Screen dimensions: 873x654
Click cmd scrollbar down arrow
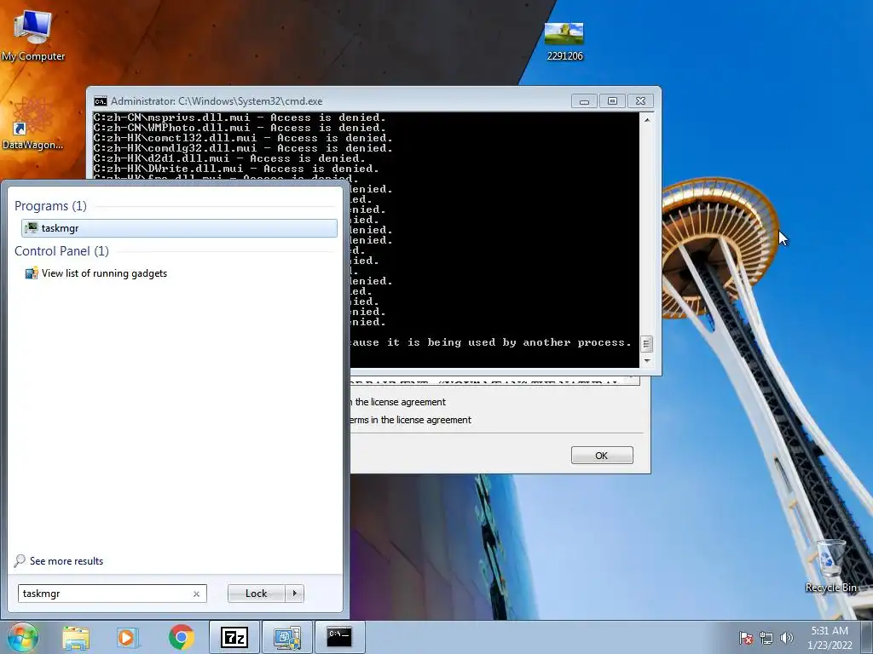coord(646,361)
